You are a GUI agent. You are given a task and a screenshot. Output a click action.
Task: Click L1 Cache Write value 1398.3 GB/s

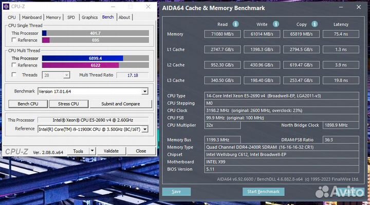point(262,49)
